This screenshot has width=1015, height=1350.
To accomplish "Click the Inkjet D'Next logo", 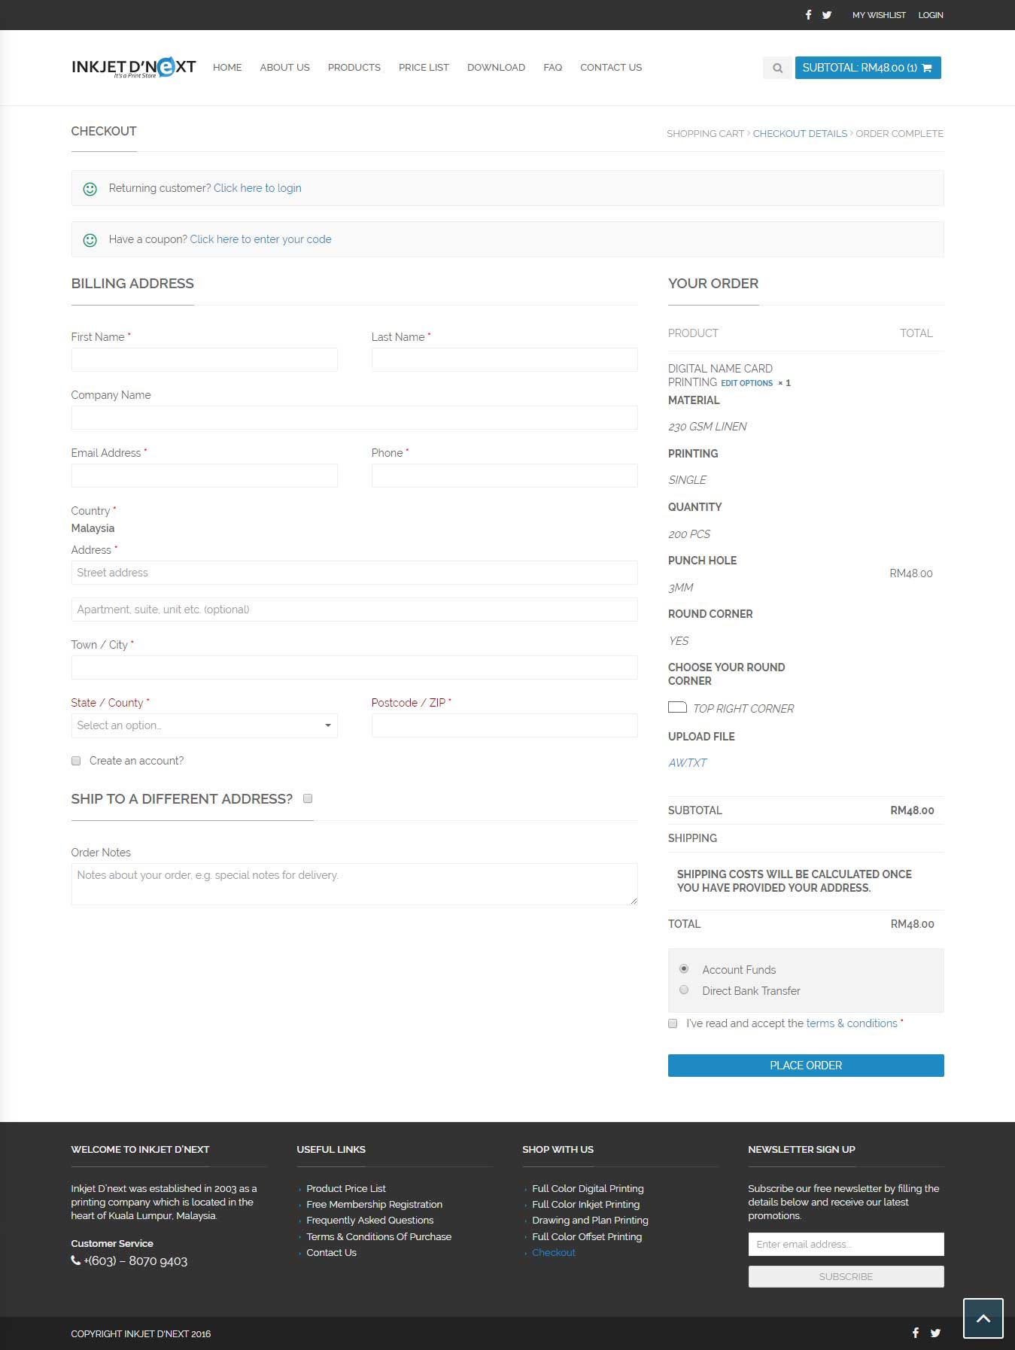I will point(133,67).
